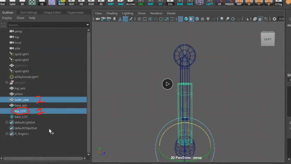Open the viewport View menu
This screenshot has width=291, height=164.
point(98,13)
